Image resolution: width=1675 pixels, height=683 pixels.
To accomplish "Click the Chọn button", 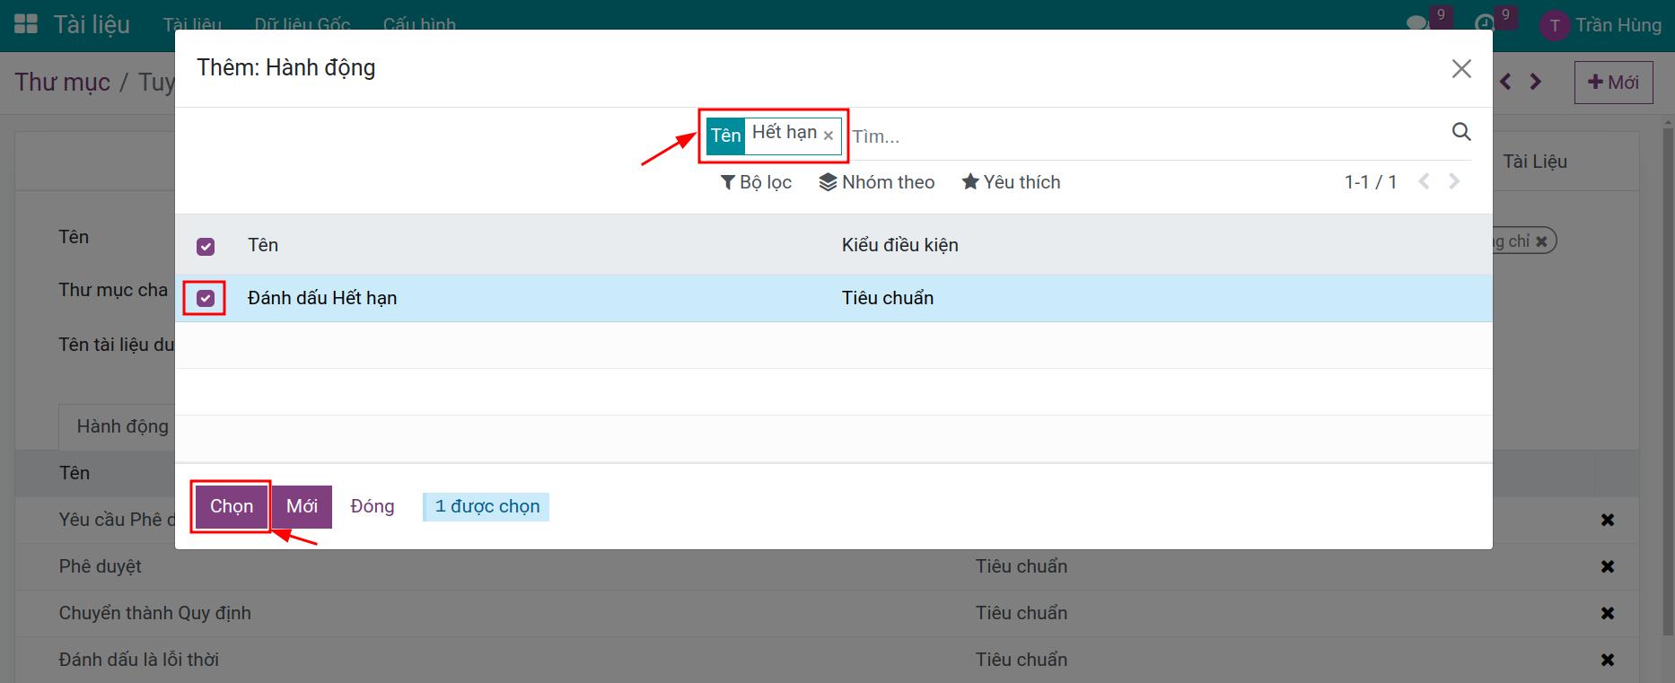I will click(x=232, y=506).
